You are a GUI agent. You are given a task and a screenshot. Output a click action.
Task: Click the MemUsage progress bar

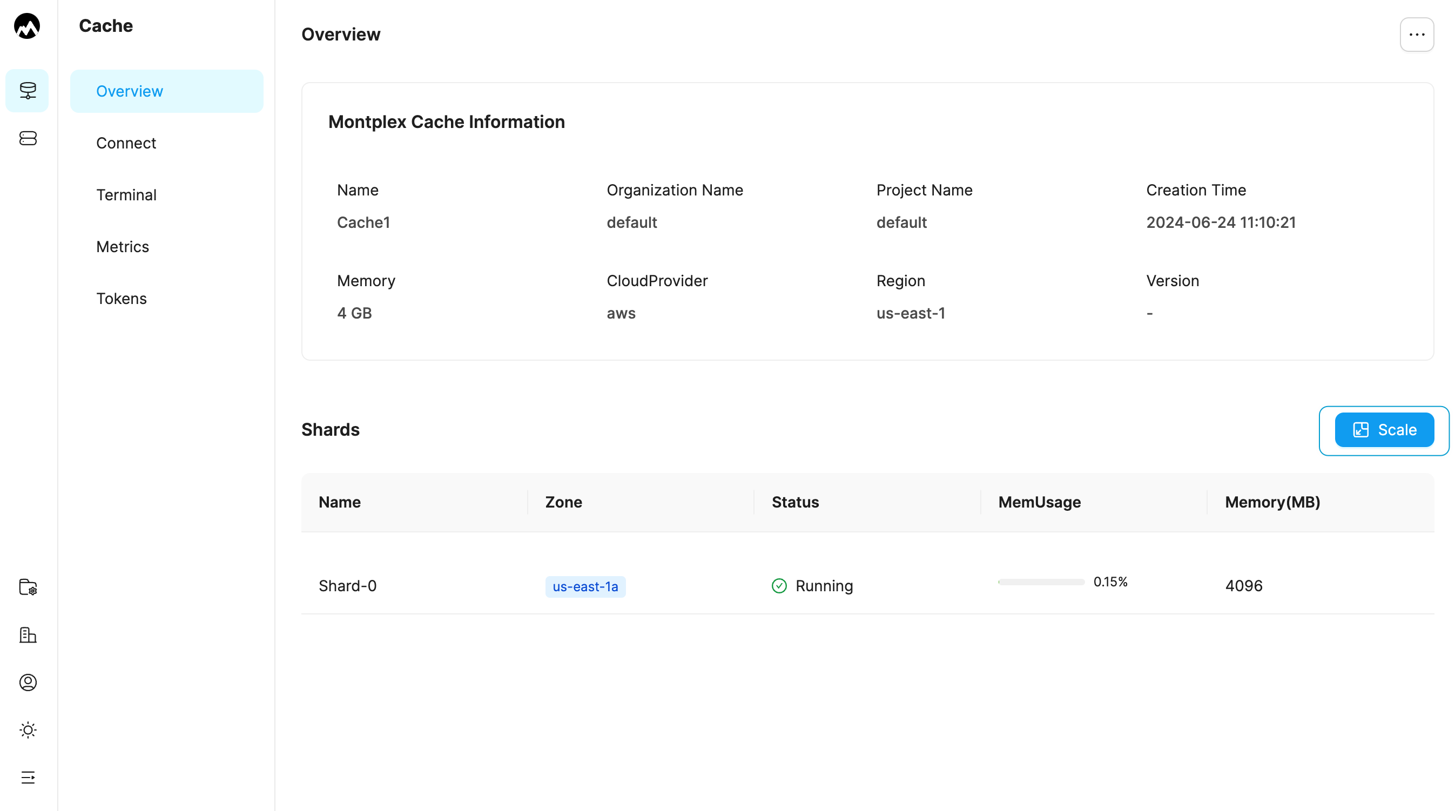(x=1041, y=582)
